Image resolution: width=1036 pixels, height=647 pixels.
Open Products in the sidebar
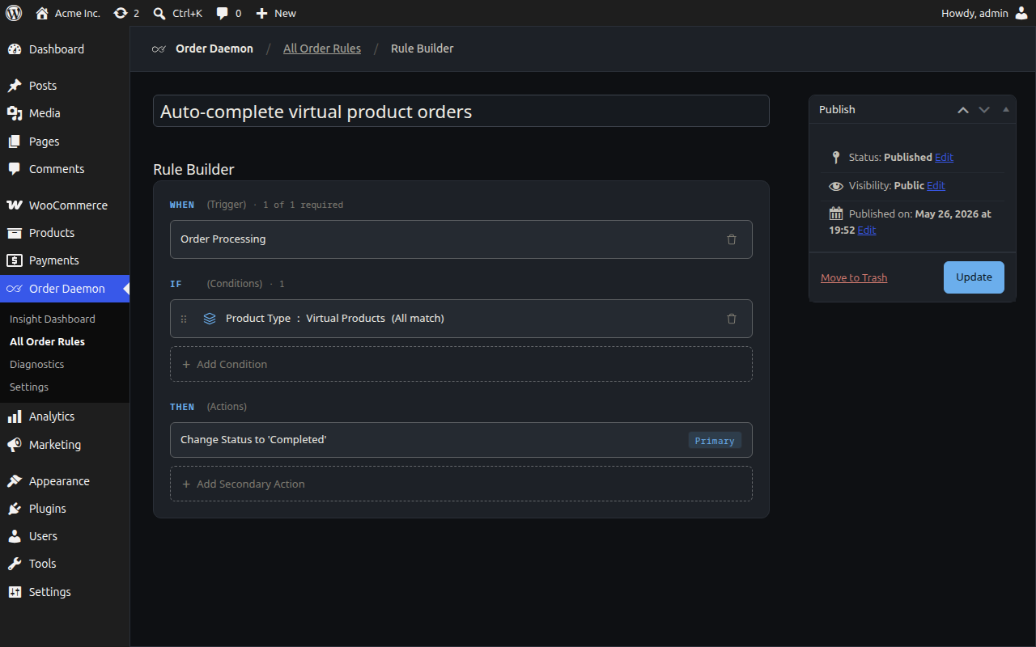pyautogui.click(x=65, y=233)
